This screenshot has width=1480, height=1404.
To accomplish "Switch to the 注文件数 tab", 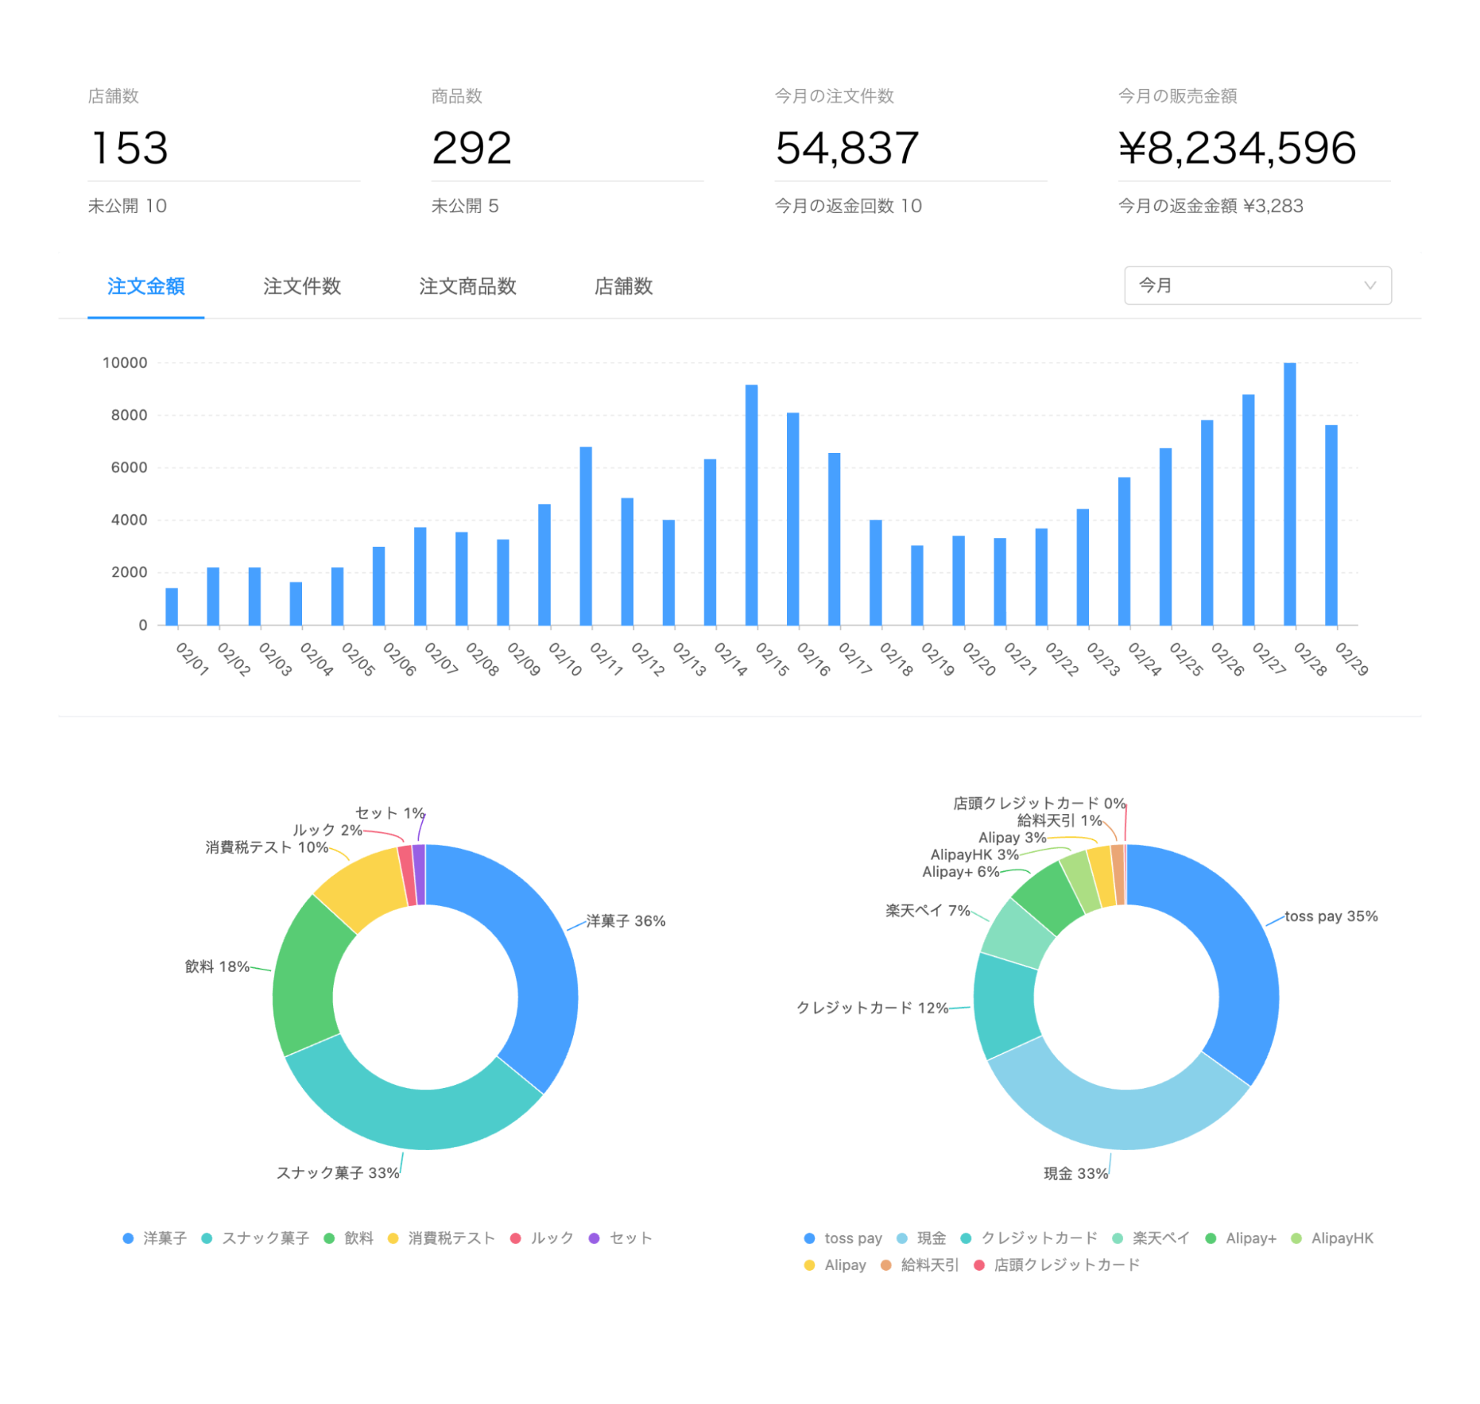I will coord(301,286).
